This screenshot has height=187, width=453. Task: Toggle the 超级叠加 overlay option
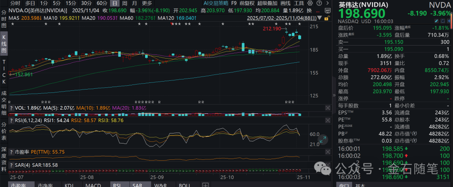[268, 3]
